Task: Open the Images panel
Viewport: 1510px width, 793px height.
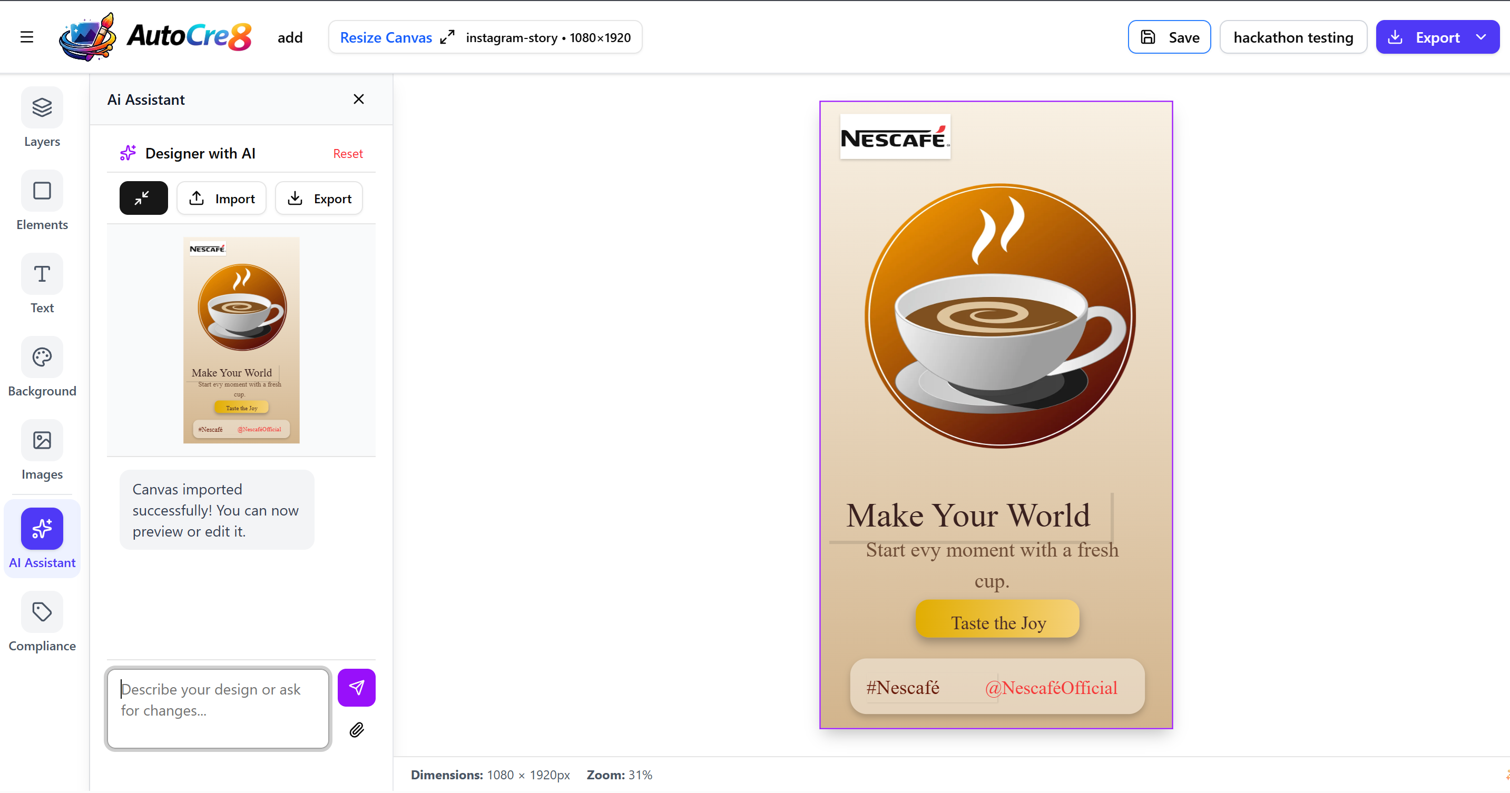Action: (42, 440)
